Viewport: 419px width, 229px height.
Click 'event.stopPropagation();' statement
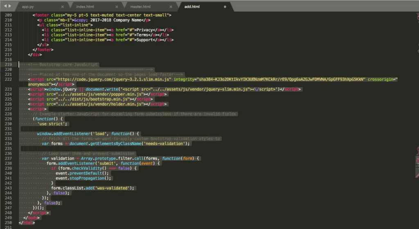click(x=83, y=178)
